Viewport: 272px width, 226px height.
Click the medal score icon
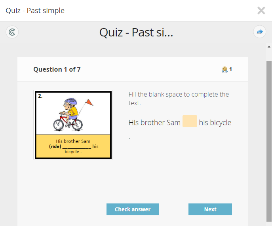(224, 70)
